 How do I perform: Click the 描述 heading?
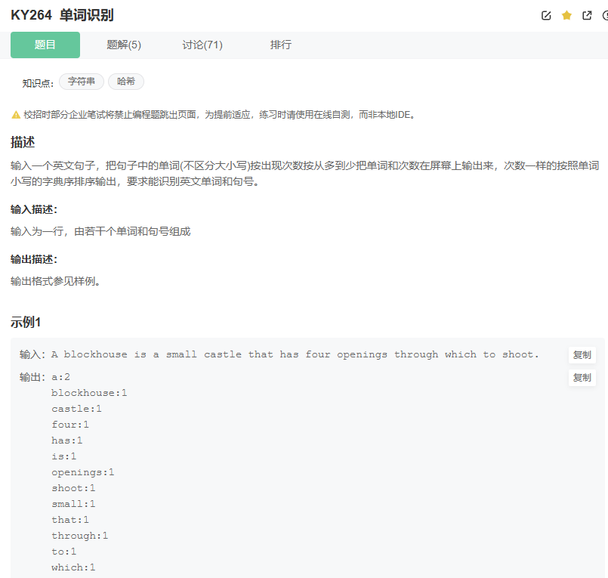tap(23, 142)
